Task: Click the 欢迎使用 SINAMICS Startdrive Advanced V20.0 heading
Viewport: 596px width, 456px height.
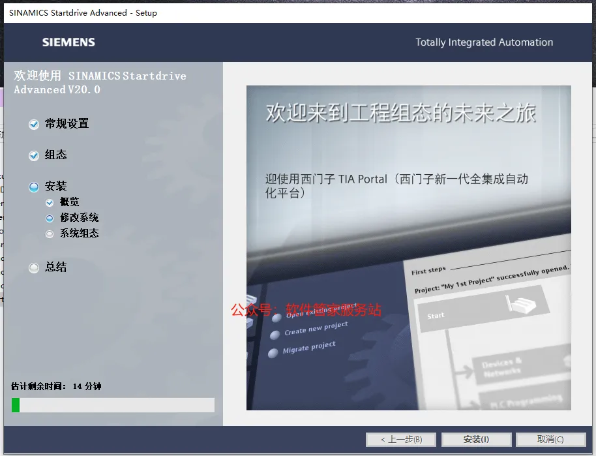Action: tap(100, 83)
